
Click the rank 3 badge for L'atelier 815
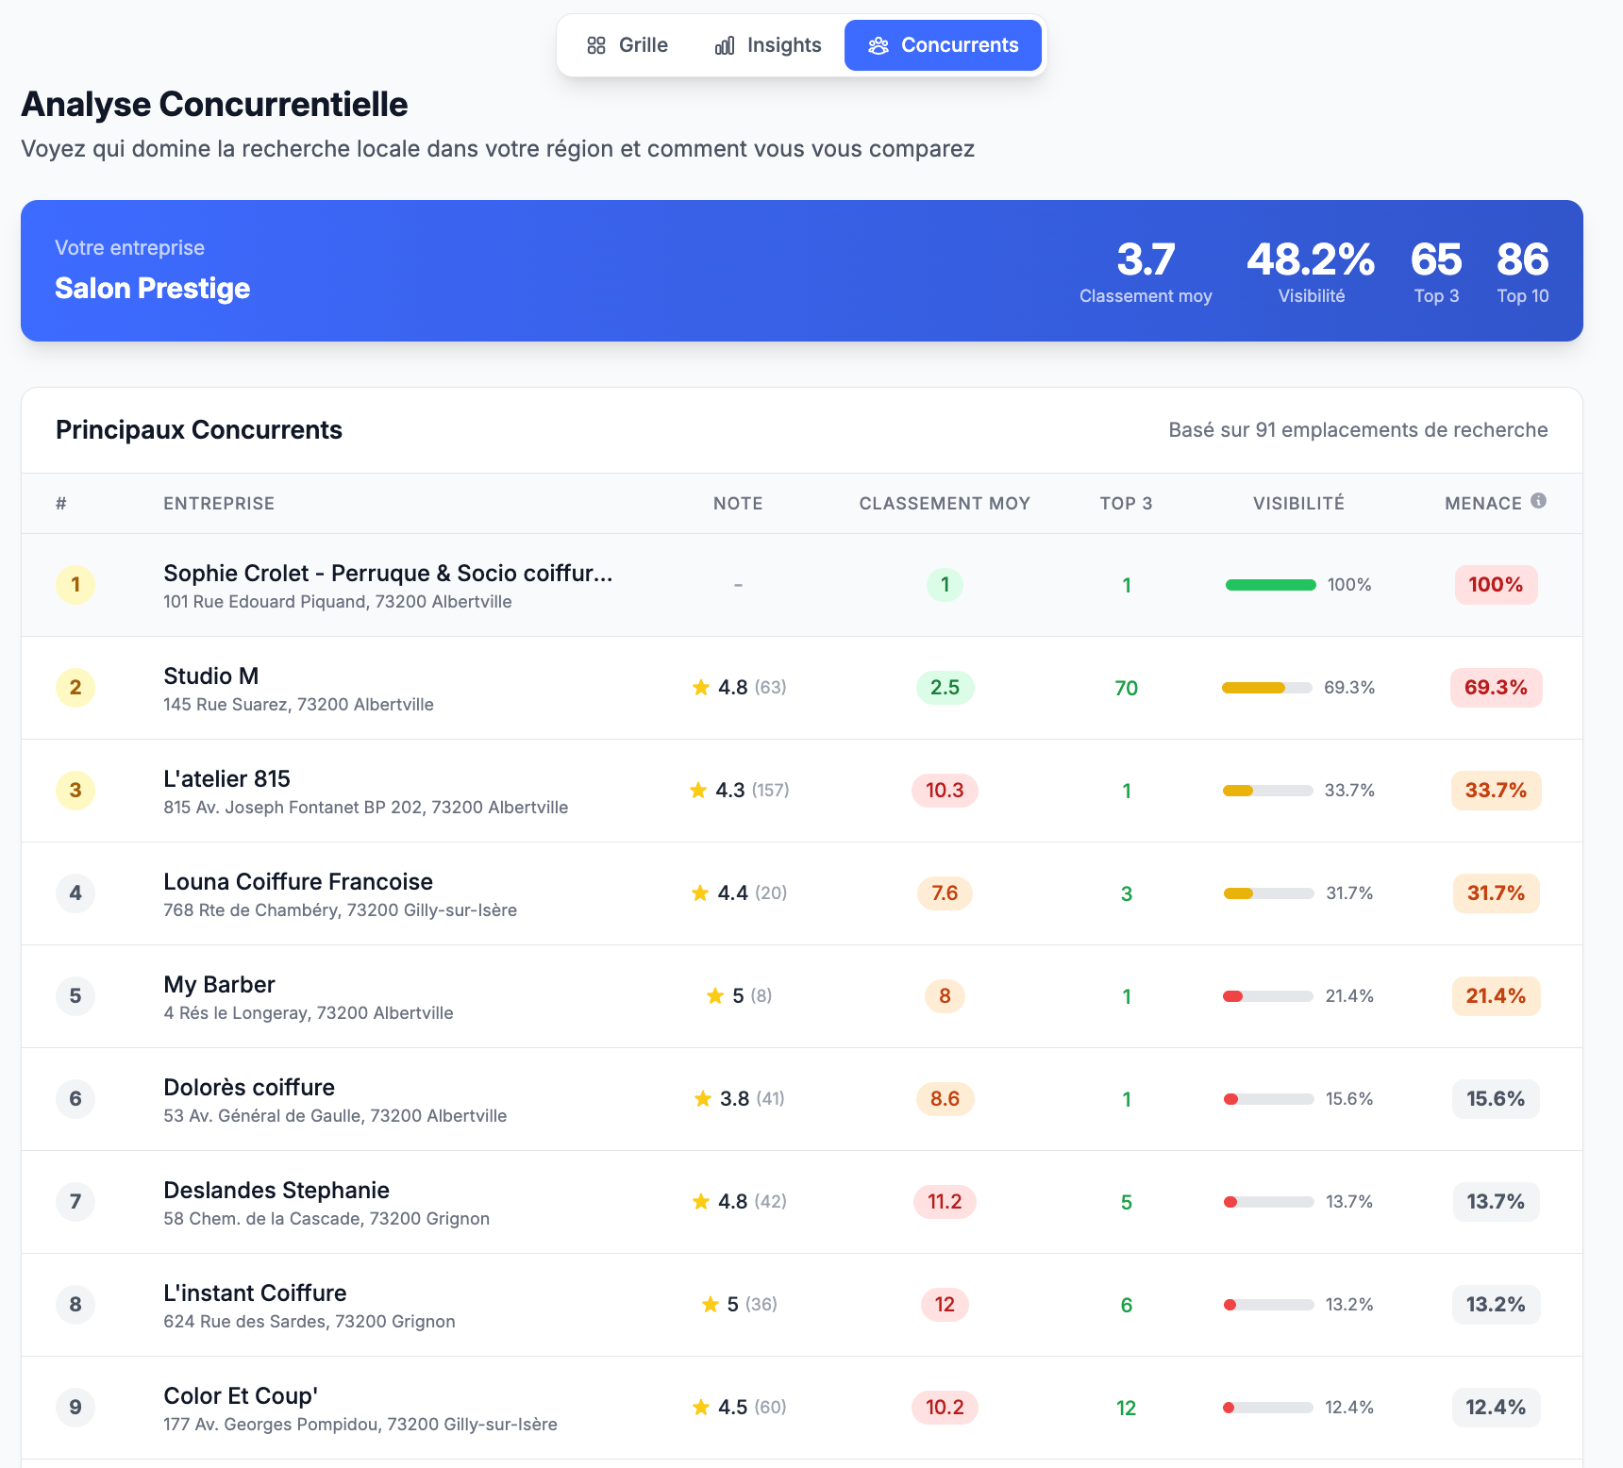pyautogui.click(x=75, y=791)
